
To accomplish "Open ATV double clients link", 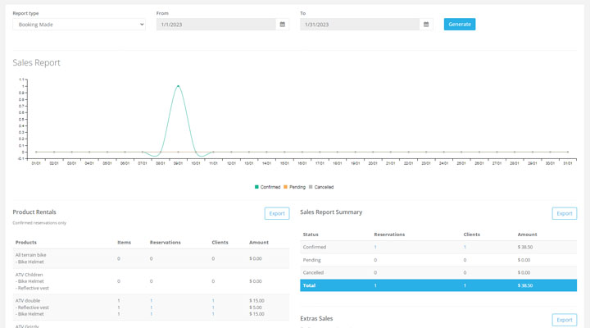I will tap(213, 300).
